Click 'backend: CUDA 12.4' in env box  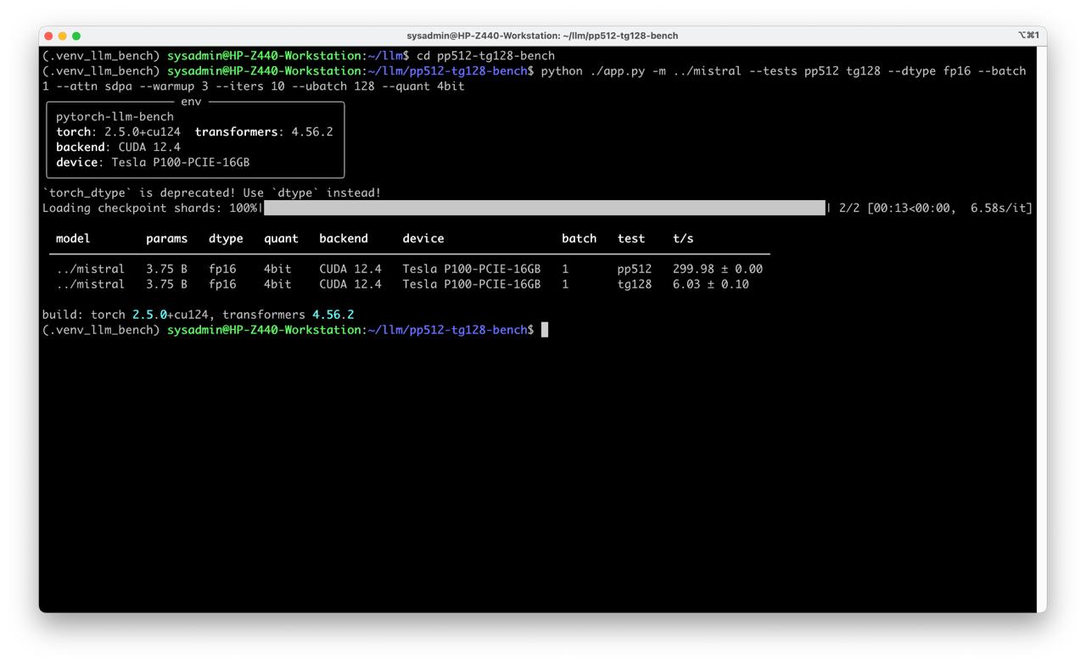pyautogui.click(x=118, y=148)
